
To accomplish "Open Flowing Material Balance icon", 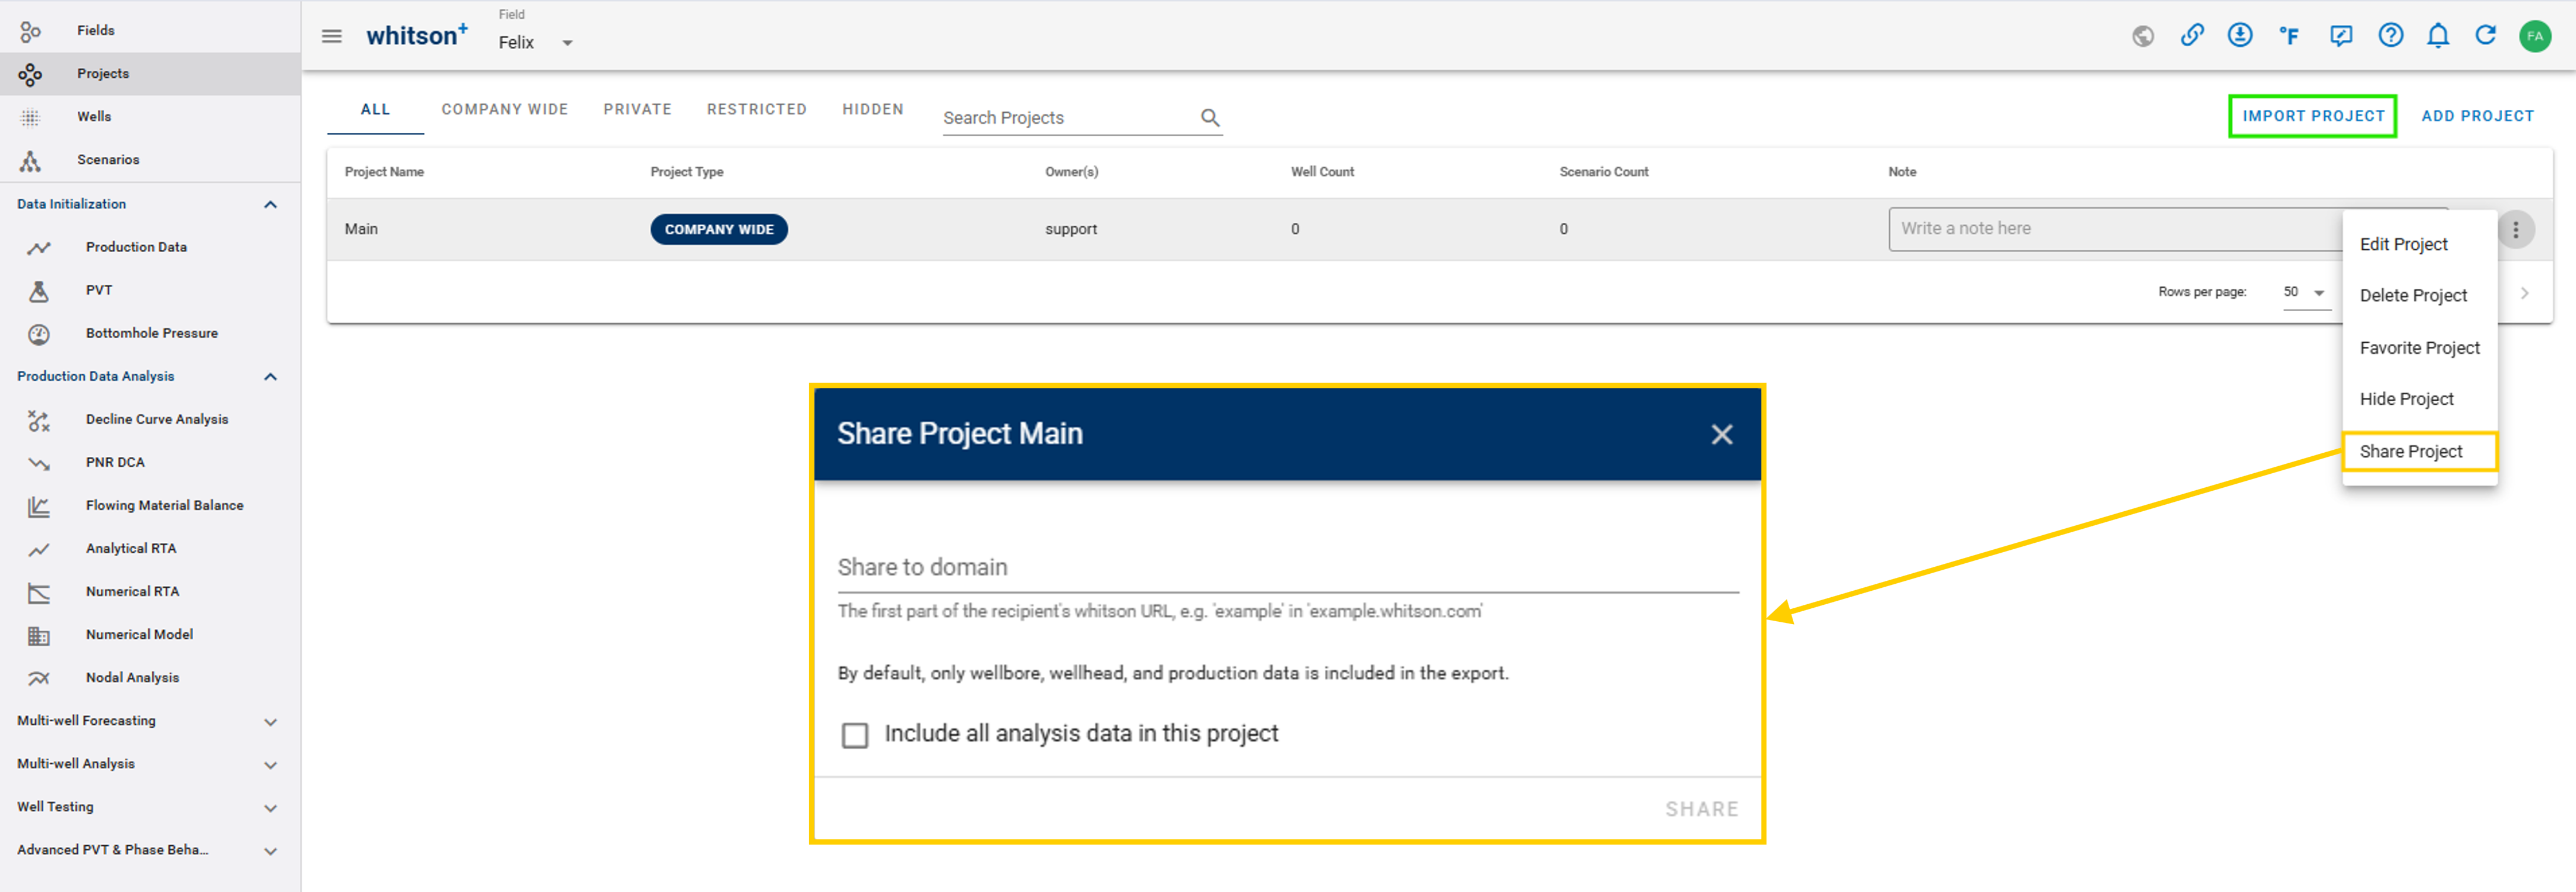I will [x=39, y=507].
